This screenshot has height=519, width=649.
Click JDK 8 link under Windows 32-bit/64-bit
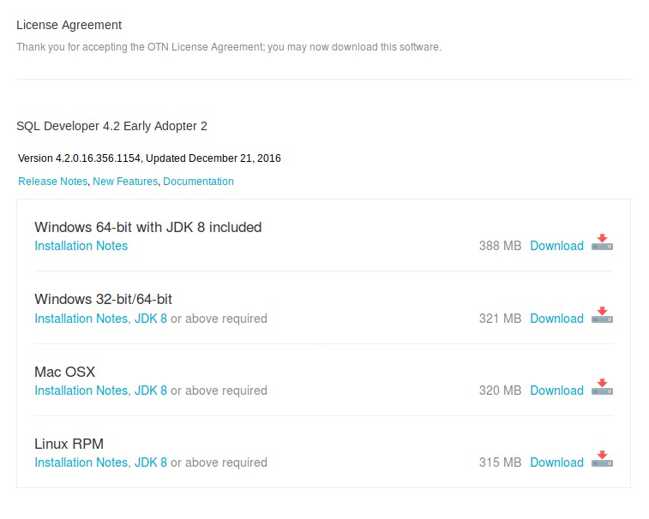tap(151, 319)
